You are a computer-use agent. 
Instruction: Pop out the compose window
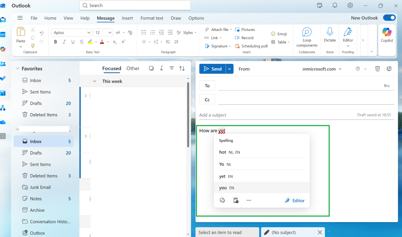(x=389, y=69)
